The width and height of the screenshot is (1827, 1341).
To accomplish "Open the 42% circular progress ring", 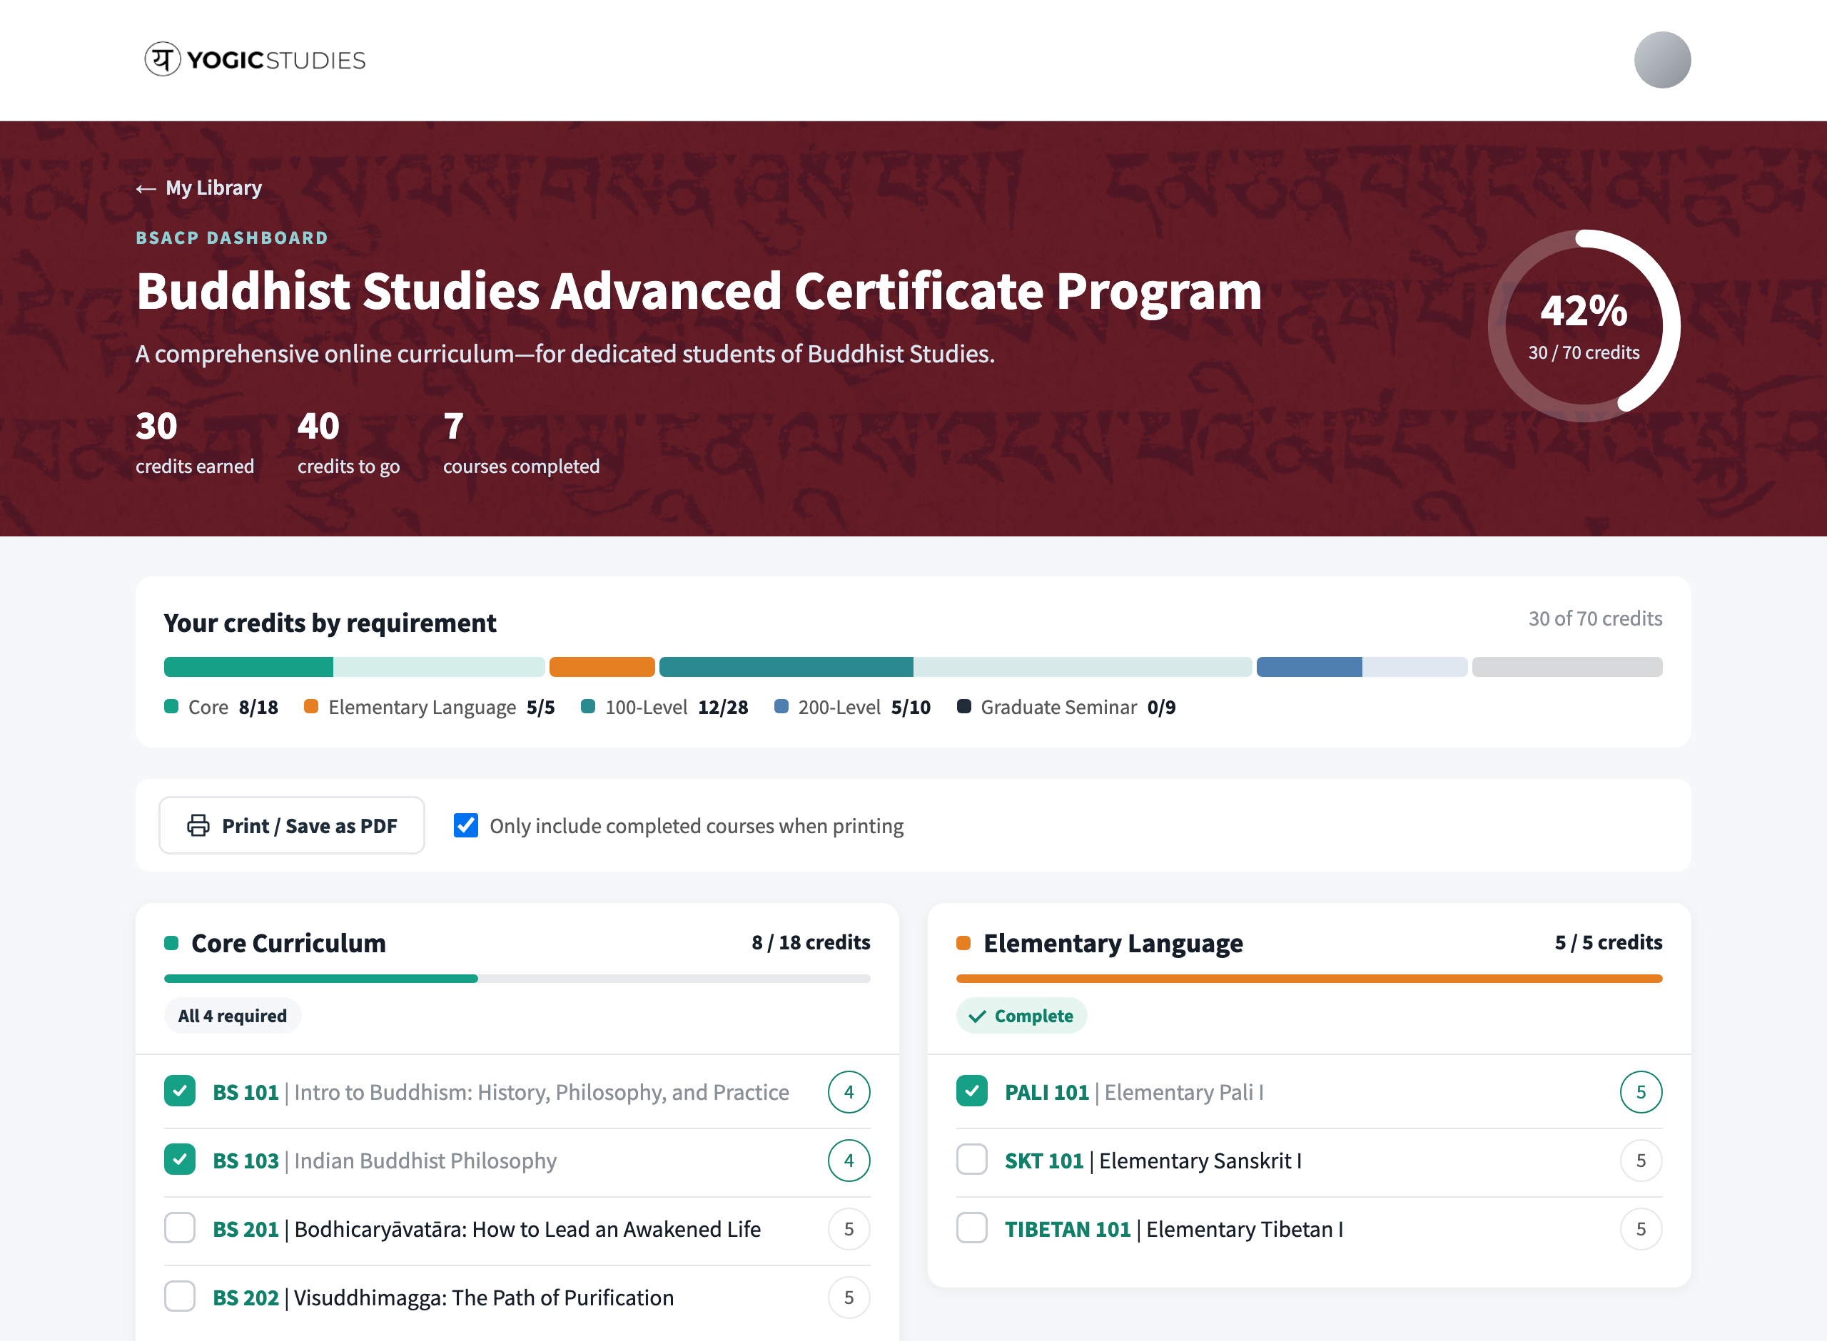I will tap(1584, 326).
